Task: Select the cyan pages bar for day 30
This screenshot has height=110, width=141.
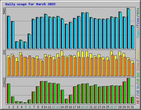Action: [129, 29]
